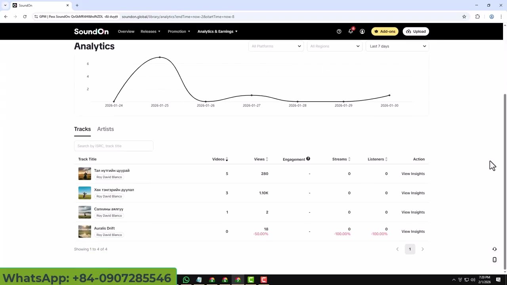The width and height of the screenshot is (507, 285).
Task: Open the Last 7 days date range dropdown
Action: 397,46
